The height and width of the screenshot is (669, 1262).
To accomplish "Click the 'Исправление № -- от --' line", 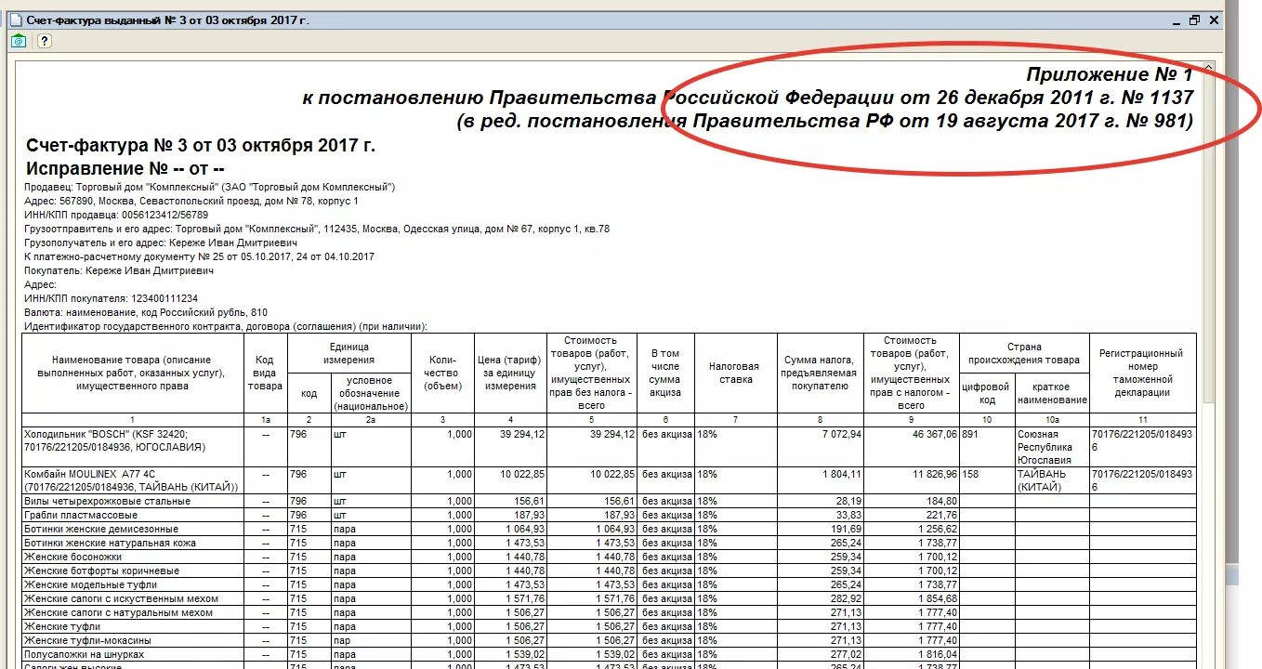I will pos(125,168).
